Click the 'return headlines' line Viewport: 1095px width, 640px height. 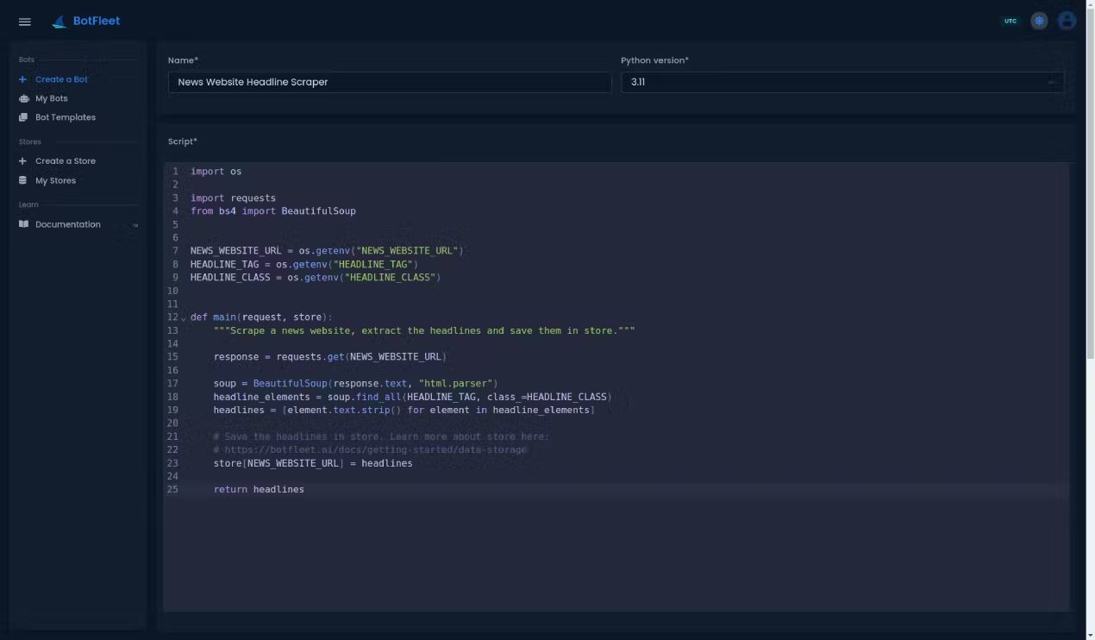pyautogui.click(x=259, y=489)
